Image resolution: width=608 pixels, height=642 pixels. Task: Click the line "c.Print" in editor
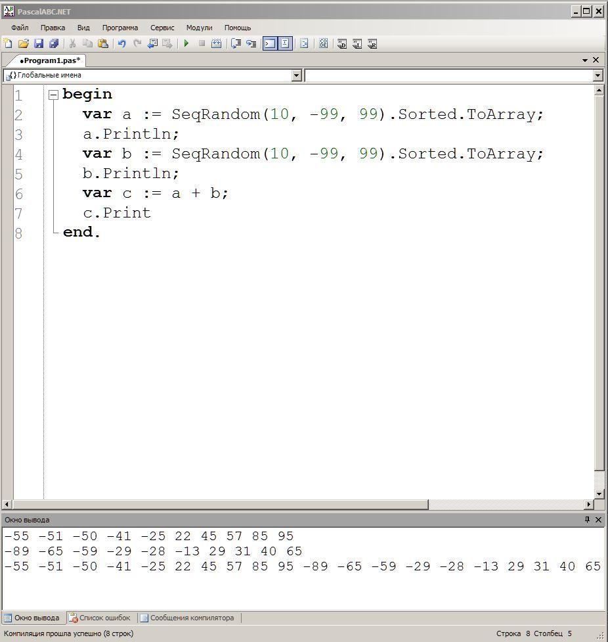click(117, 213)
